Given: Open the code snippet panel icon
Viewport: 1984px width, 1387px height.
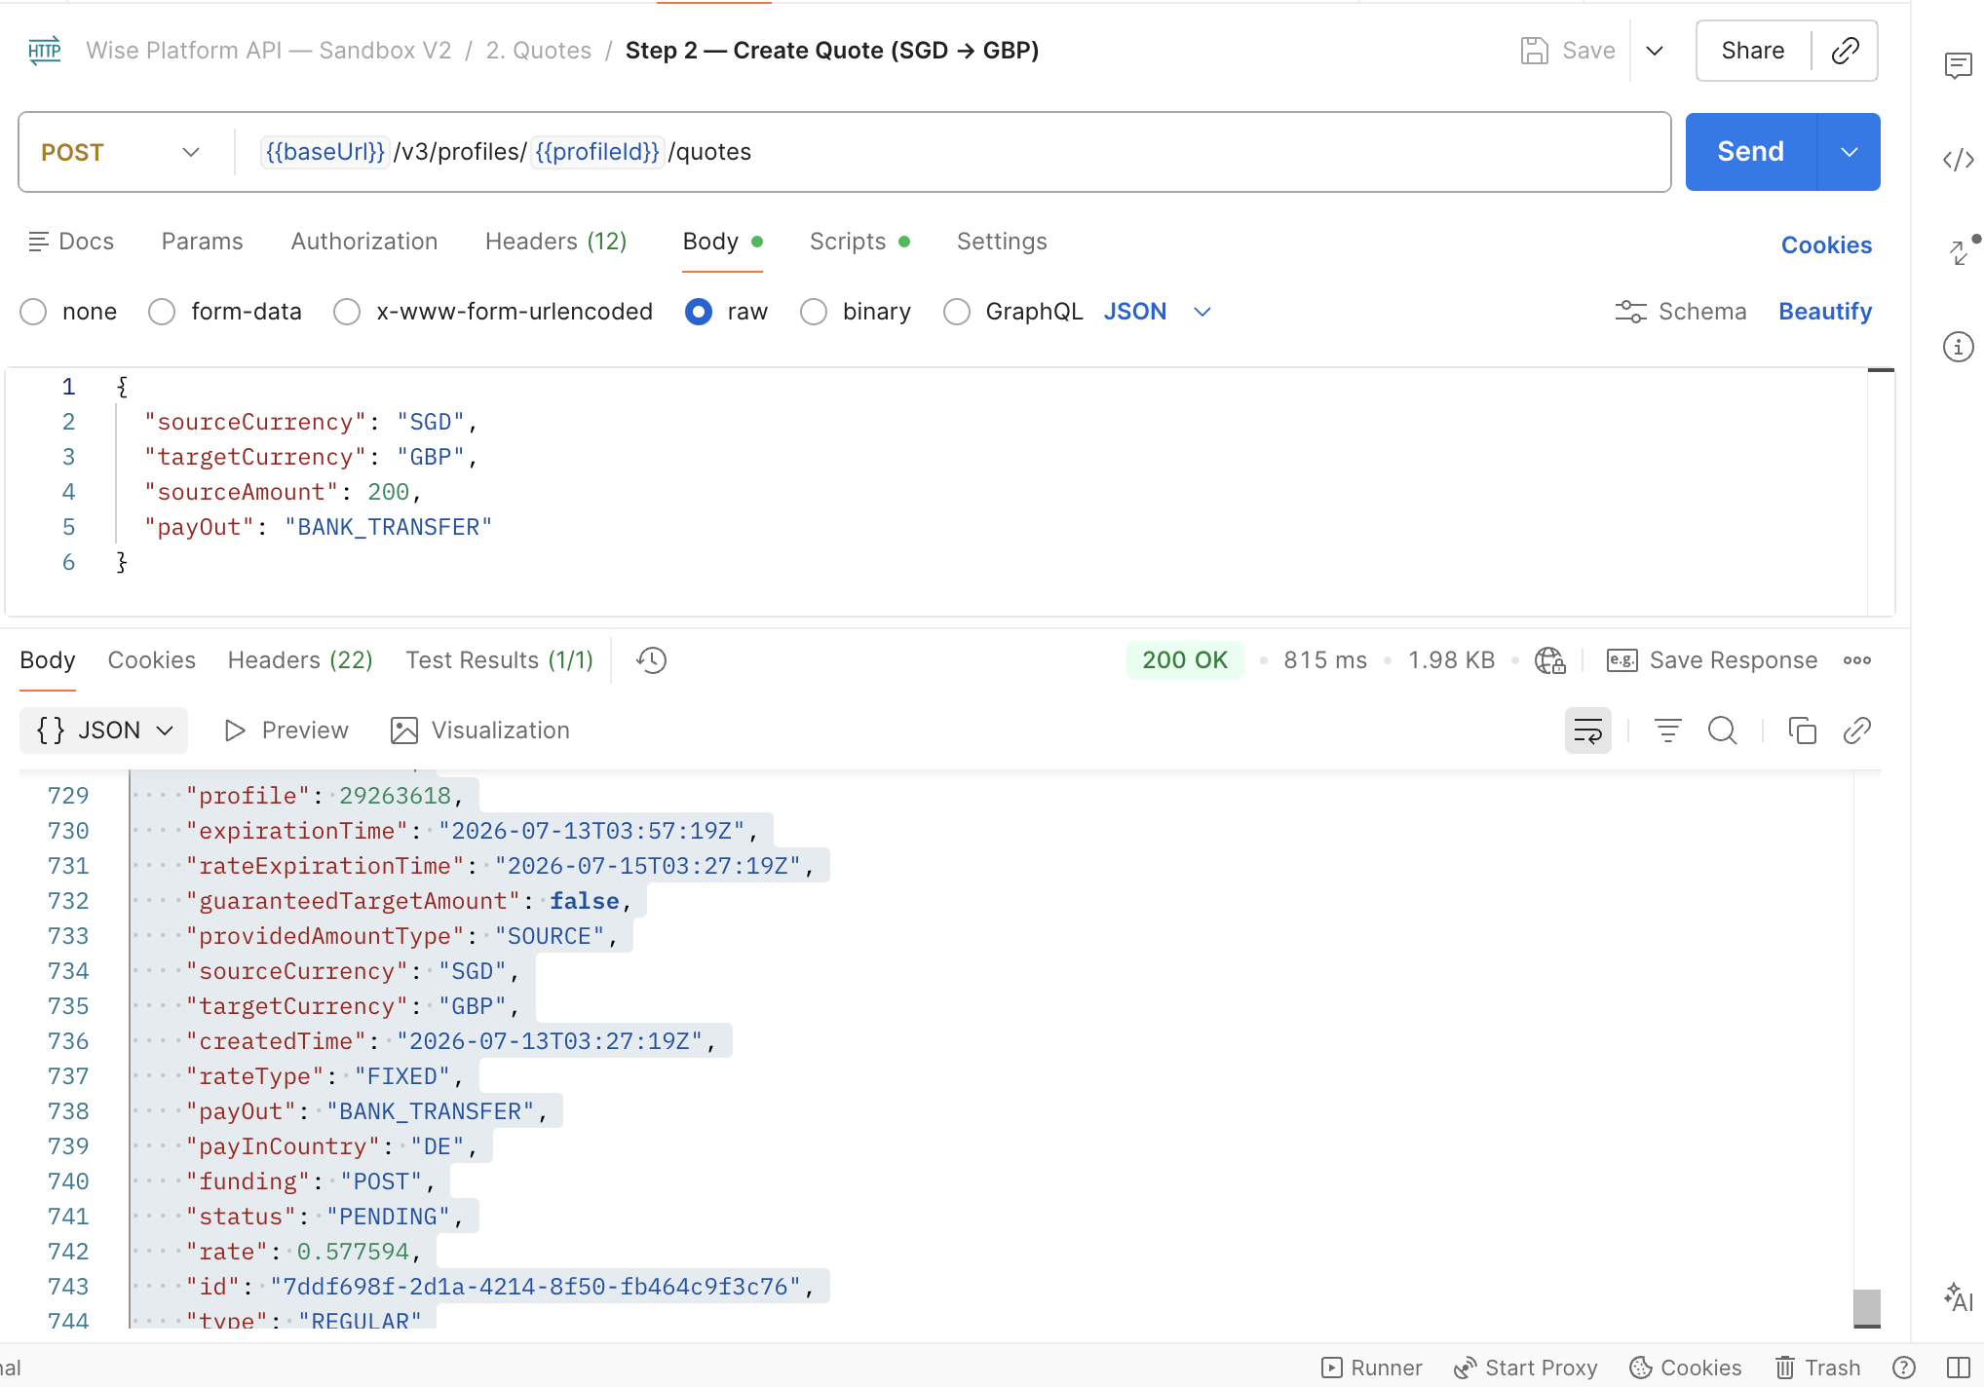Looking at the screenshot, I should click(1958, 159).
